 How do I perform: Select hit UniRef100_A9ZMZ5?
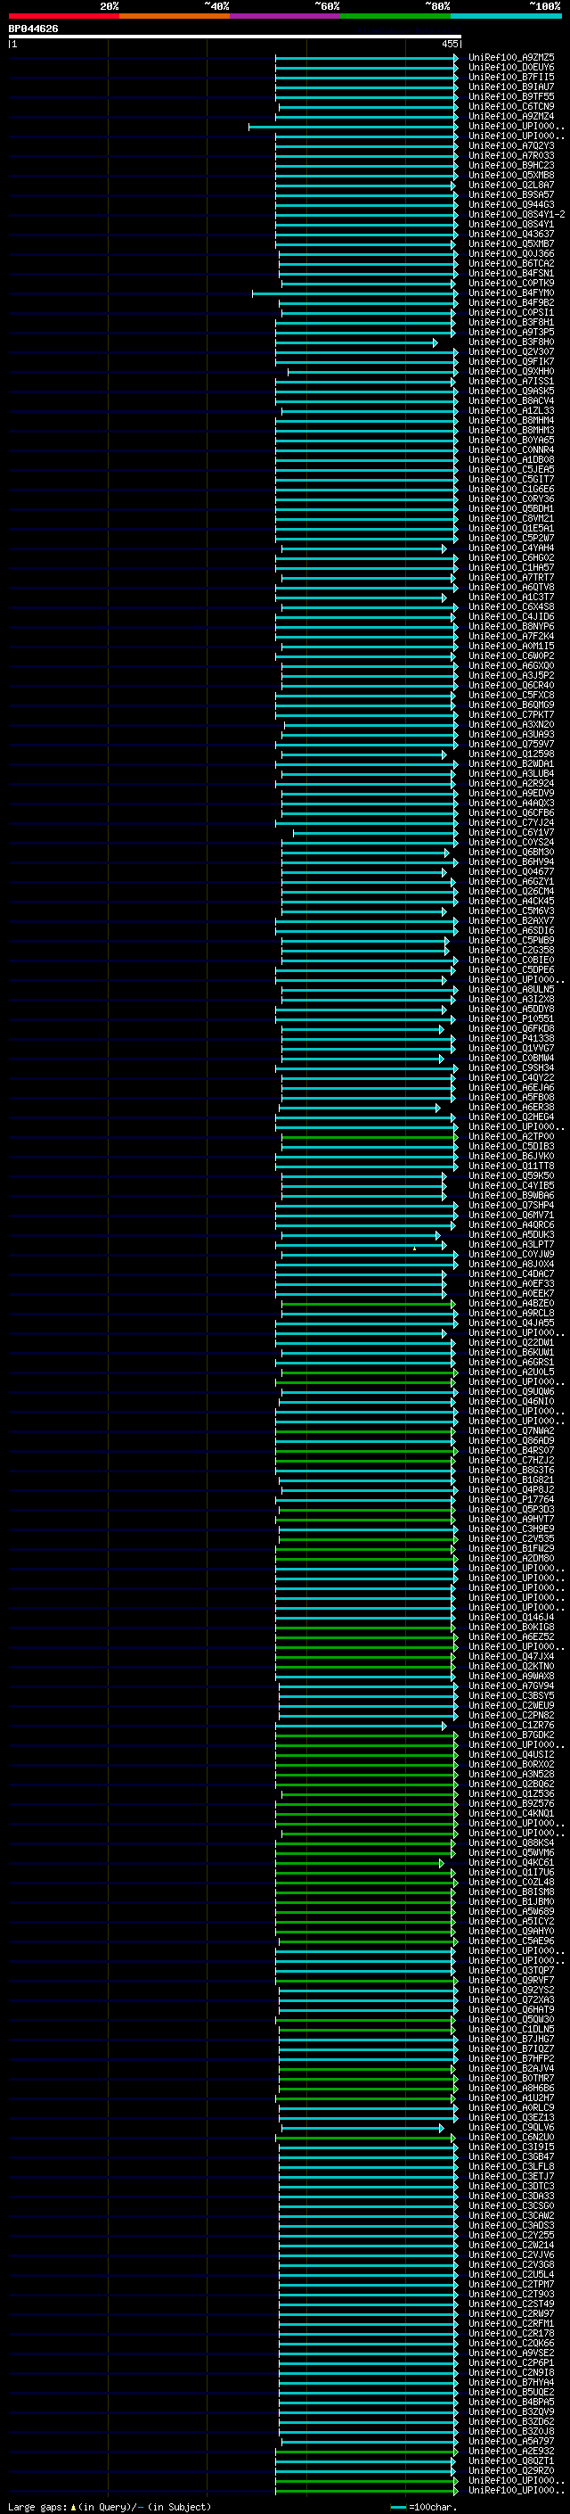511,58
